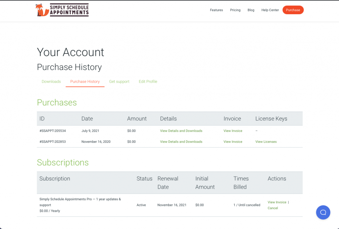Screen dimensions: 339x229
Task: Go to the Pricing page
Action: pos(235,10)
